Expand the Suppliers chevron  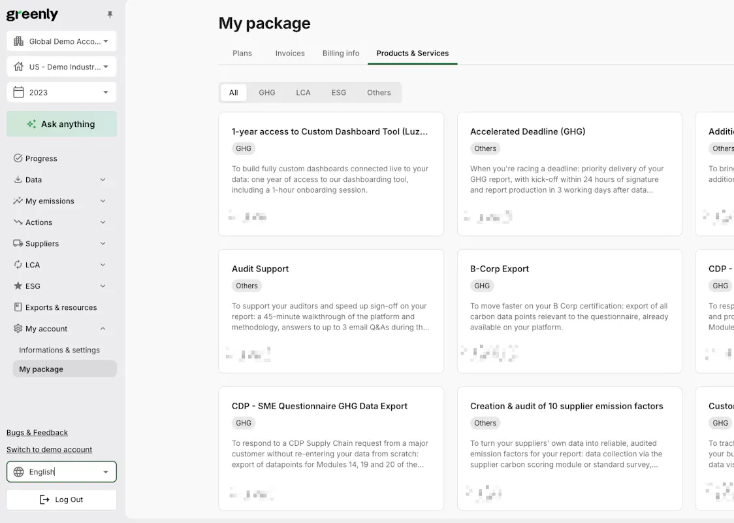tap(103, 243)
